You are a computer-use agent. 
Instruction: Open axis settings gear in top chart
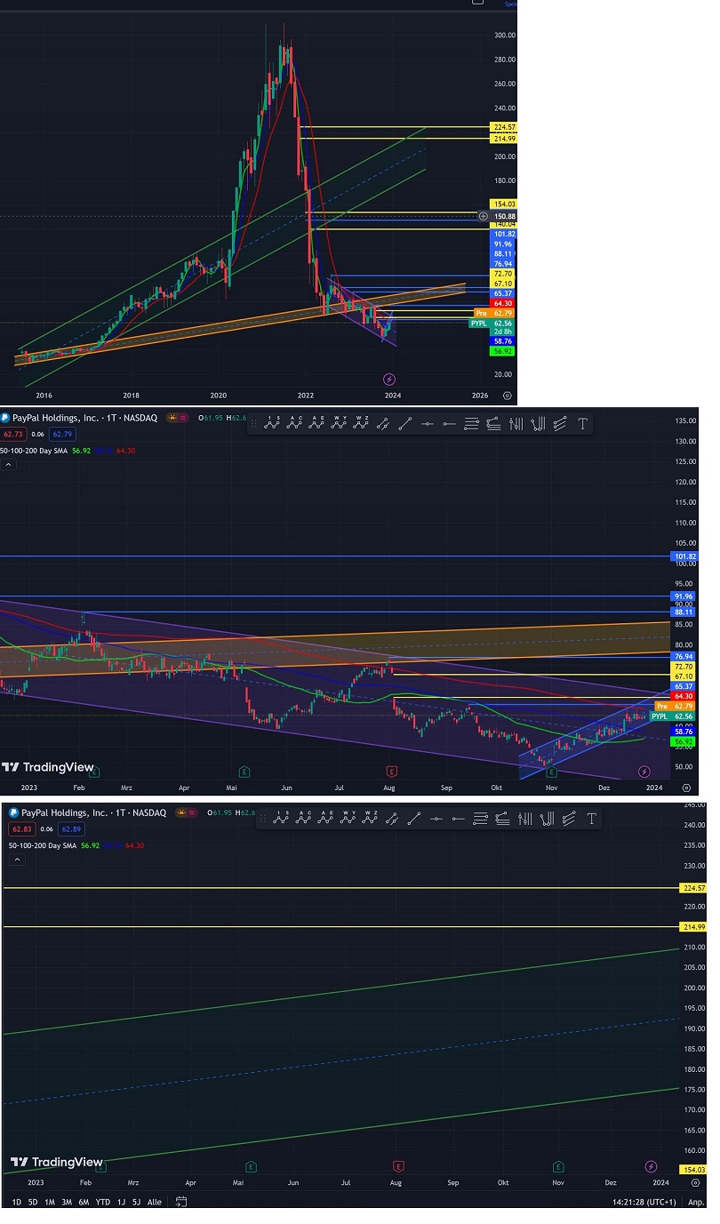click(x=507, y=395)
